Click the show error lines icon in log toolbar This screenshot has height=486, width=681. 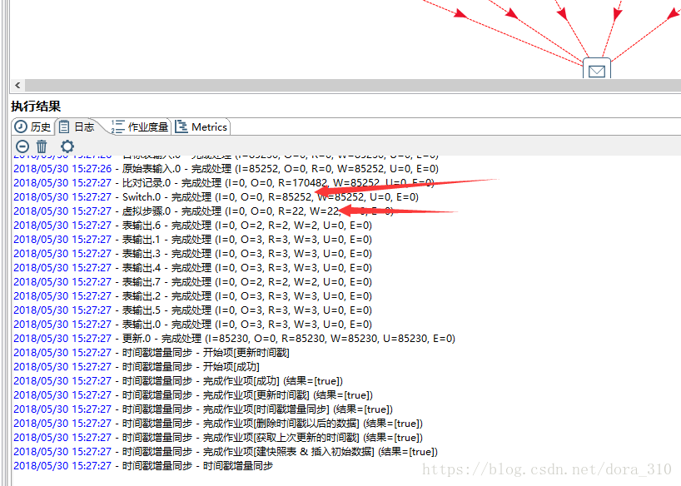pyautogui.click(x=22, y=146)
